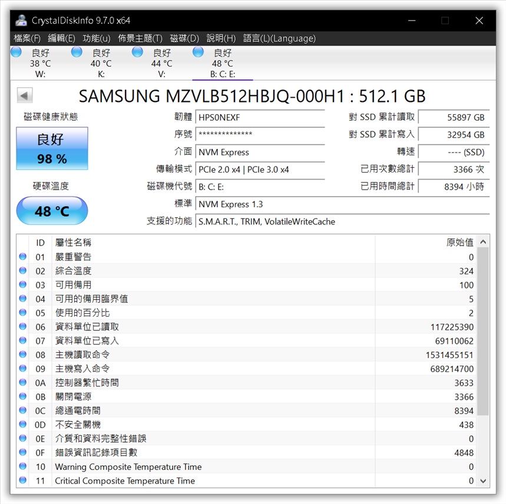The image size is (506, 504).
Task: Click the rotation rate value ---- (SSD)
Action: (454, 152)
